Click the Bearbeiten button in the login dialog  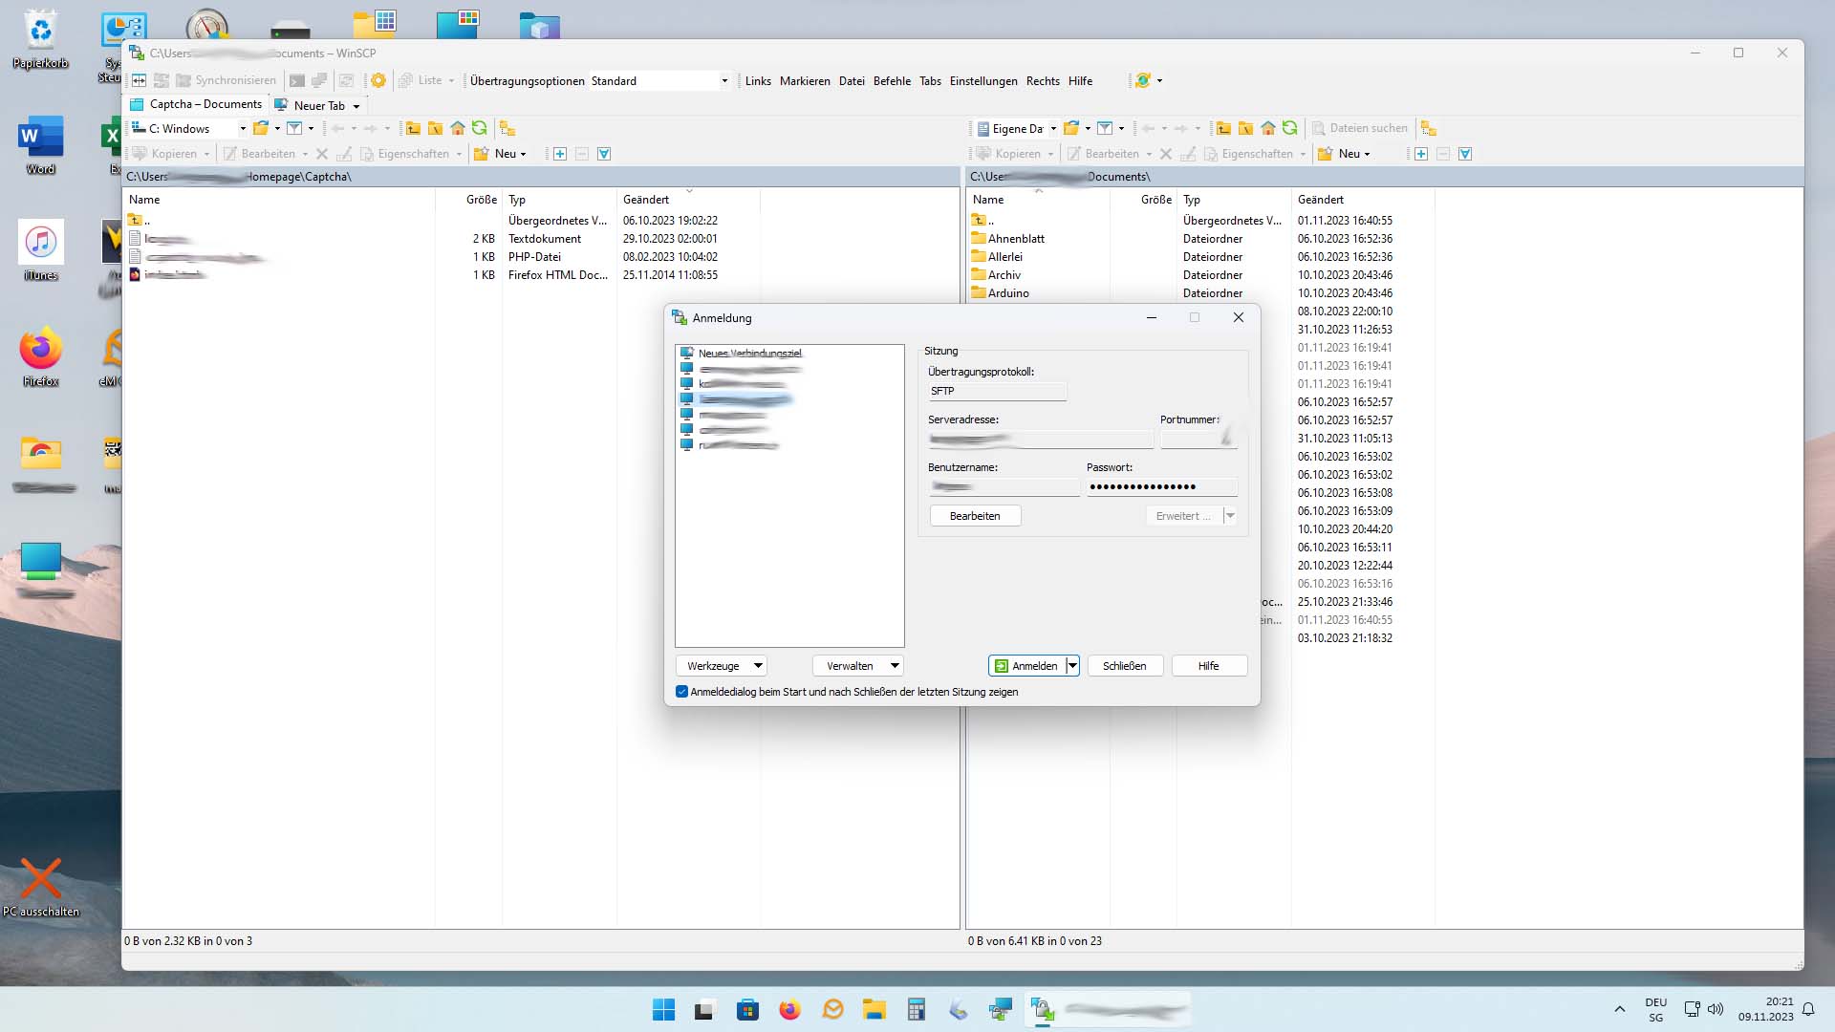[975, 516]
